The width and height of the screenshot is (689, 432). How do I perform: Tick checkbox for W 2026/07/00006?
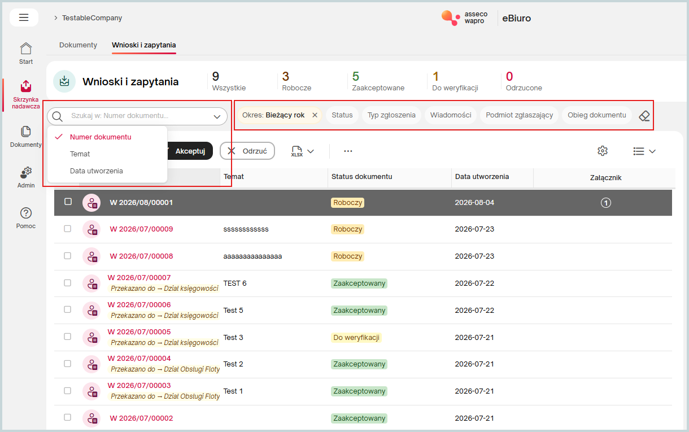pos(68,309)
